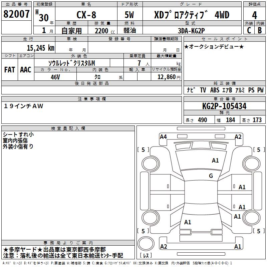Image resolution: width=267 pixels, height=267 pixels.
Task: Select inspector note 外装小傷有り
Action: coord(18,146)
